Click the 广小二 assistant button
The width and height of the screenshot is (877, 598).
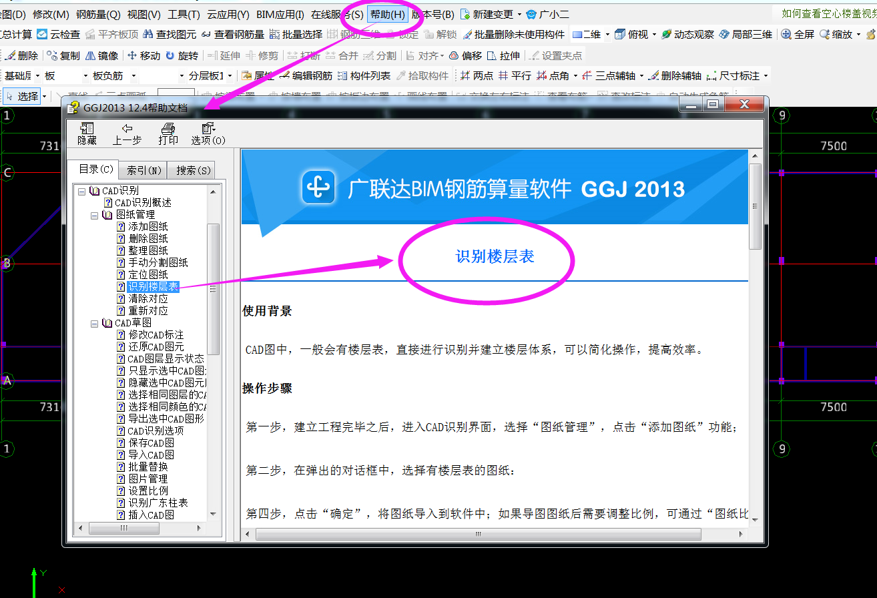547,14
